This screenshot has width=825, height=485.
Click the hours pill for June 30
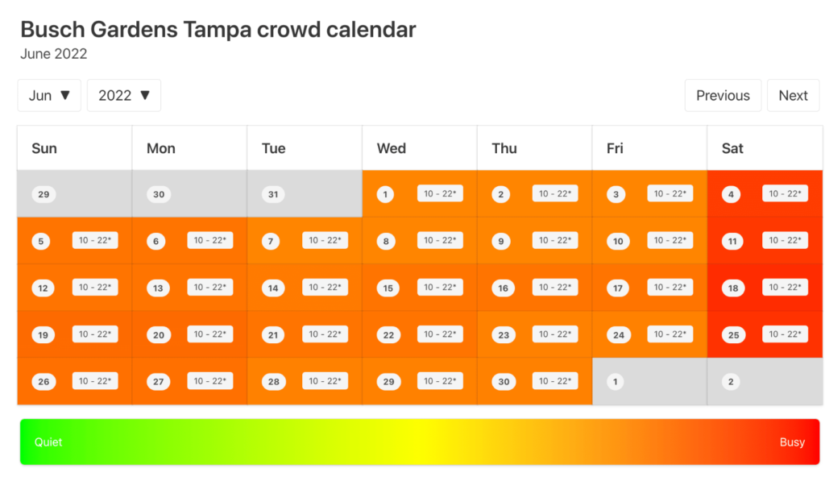[x=555, y=380]
